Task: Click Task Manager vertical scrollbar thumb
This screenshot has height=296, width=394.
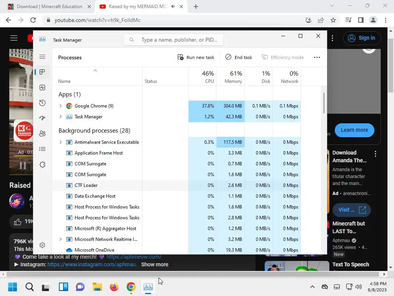Action: (324, 103)
